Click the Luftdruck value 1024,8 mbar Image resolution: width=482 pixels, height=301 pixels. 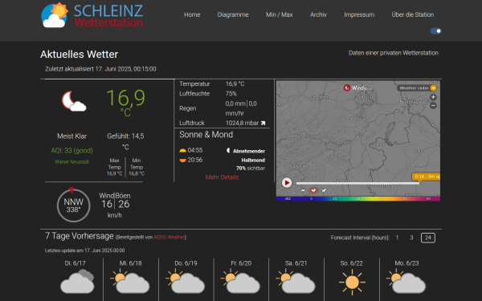(242, 123)
